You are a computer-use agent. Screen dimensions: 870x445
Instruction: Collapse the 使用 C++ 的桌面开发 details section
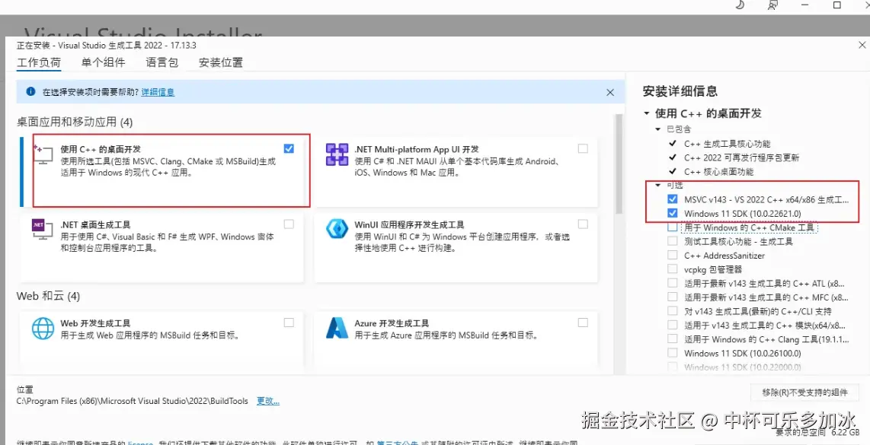[x=646, y=113]
